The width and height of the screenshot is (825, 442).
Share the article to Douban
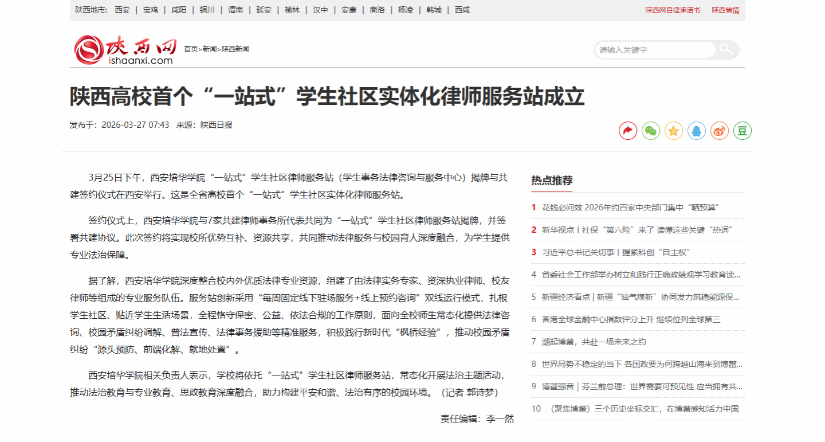(x=742, y=131)
